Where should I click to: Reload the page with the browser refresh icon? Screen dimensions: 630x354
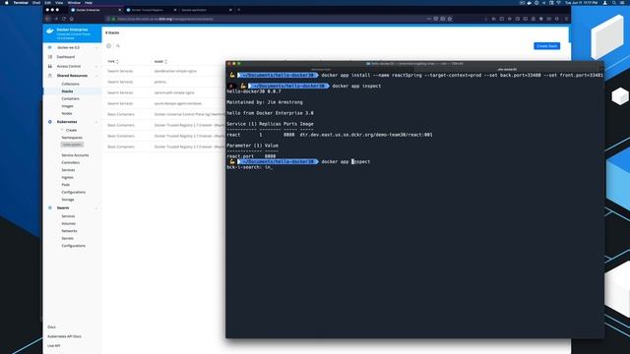point(64,19)
